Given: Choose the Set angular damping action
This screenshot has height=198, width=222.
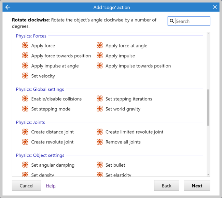Looking at the screenshot, I should pos(53,165).
